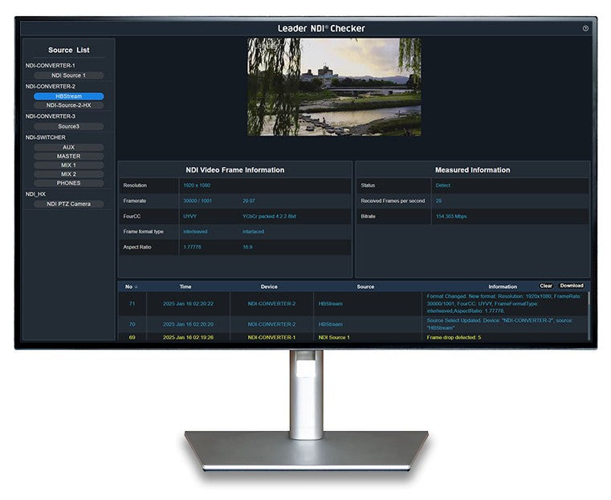
Task: Clear the event log
Action: coord(546,286)
